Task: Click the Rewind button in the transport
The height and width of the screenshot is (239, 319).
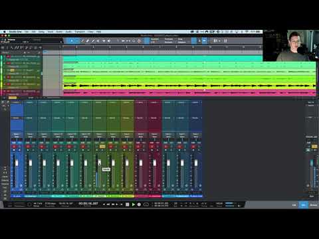Action: (x=108, y=204)
